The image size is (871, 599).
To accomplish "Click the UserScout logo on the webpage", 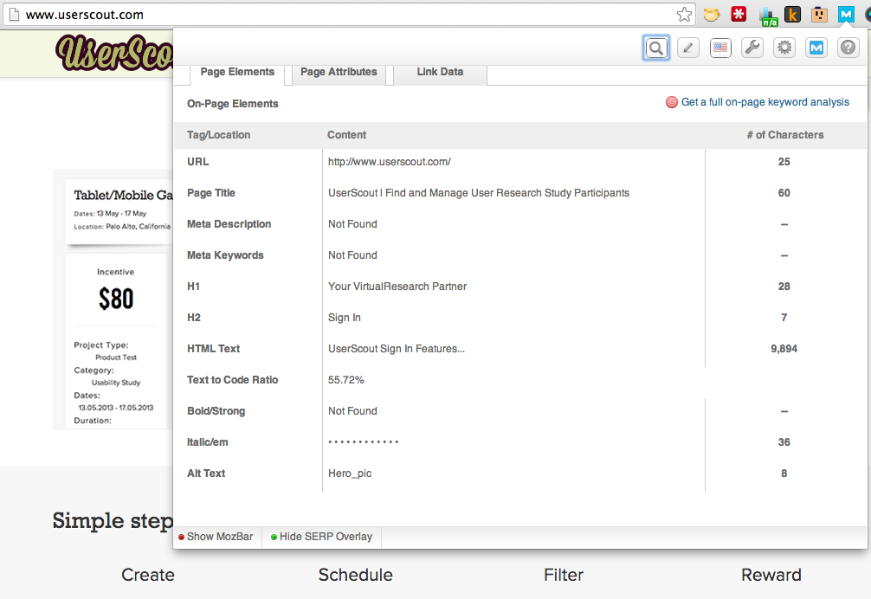I will point(114,53).
